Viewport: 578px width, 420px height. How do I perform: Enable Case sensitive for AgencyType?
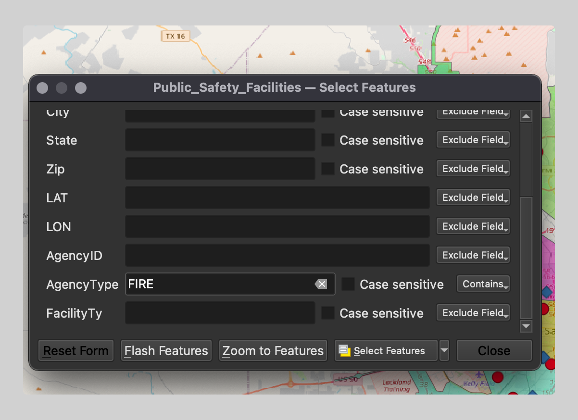(348, 284)
